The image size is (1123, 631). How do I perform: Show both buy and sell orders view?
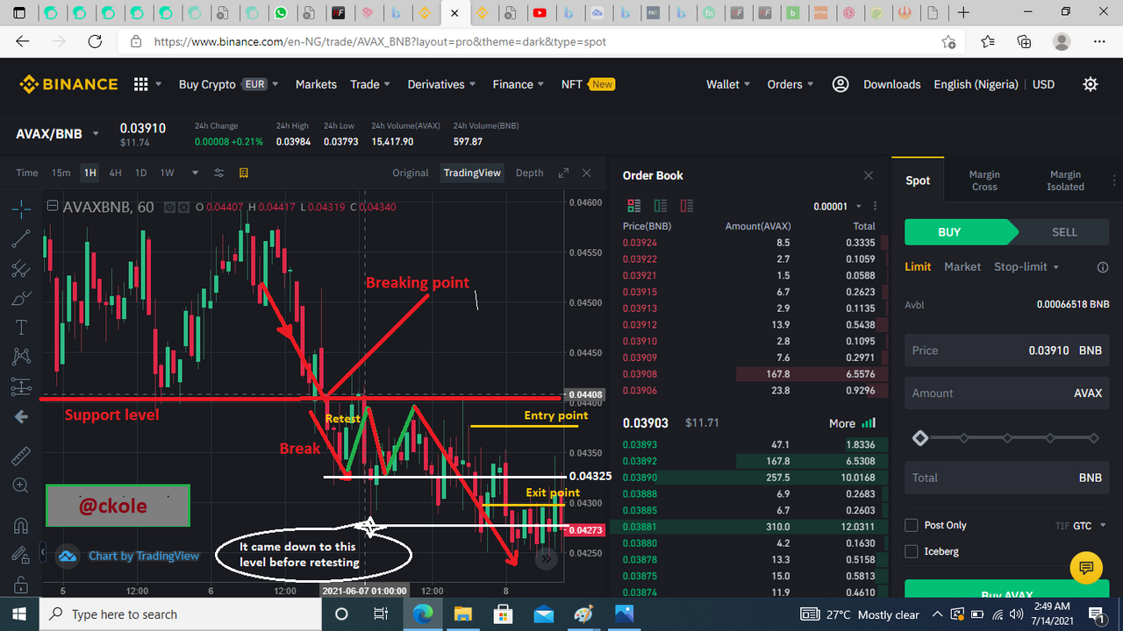633,206
